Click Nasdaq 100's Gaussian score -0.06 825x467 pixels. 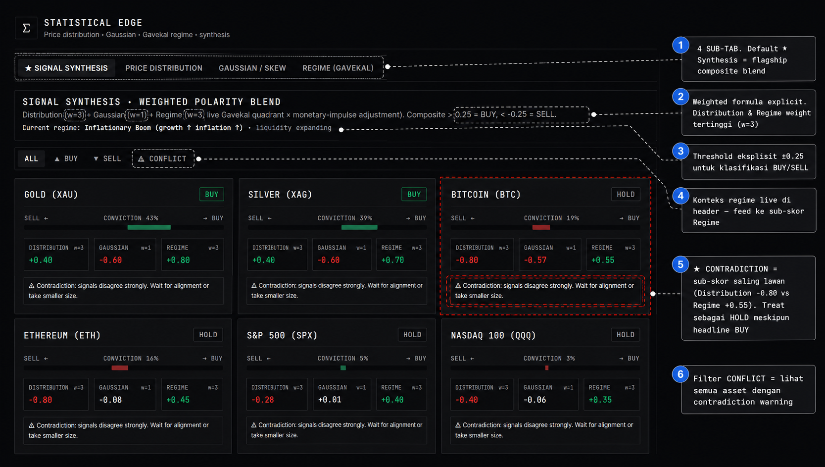(x=535, y=400)
